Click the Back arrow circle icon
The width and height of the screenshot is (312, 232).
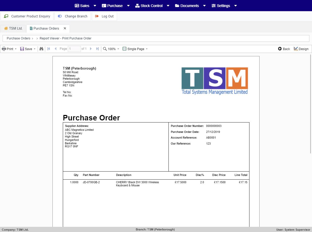pyautogui.click(x=280, y=49)
